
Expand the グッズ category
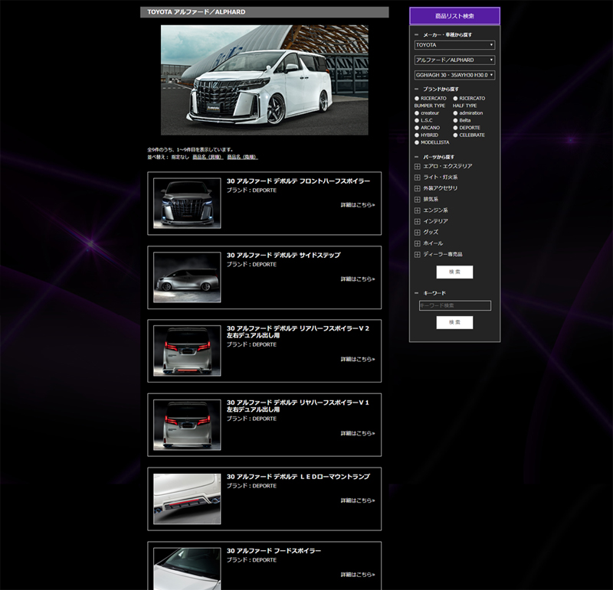[x=417, y=233]
